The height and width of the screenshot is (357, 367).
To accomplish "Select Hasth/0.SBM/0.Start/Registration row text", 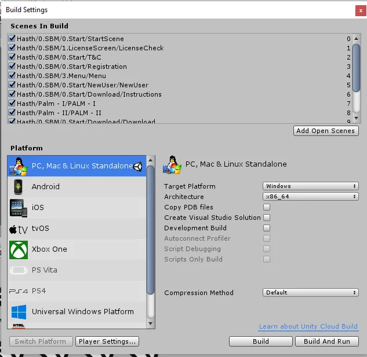I will [x=72, y=67].
